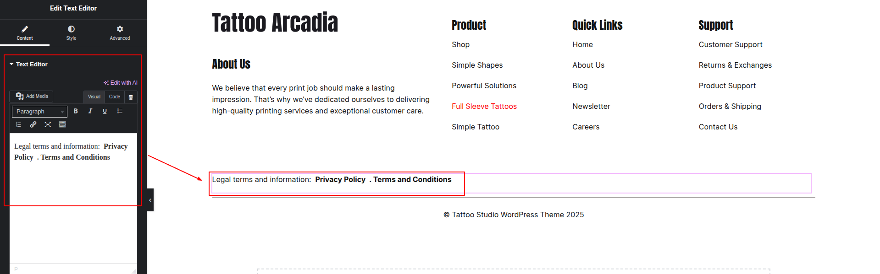Image resolution: width=880 pixels, height=274 pixels.
Task: Switch editor to Visual mode
Action: pos(94,97)
